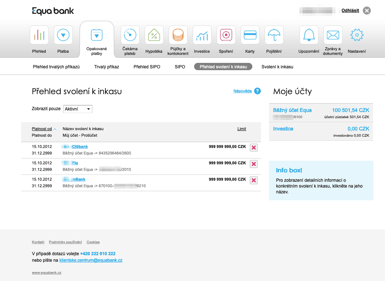This screenshot has width=385, height=281.
Task: Switch to Svolení k inkasu tab
Action: 277,67
